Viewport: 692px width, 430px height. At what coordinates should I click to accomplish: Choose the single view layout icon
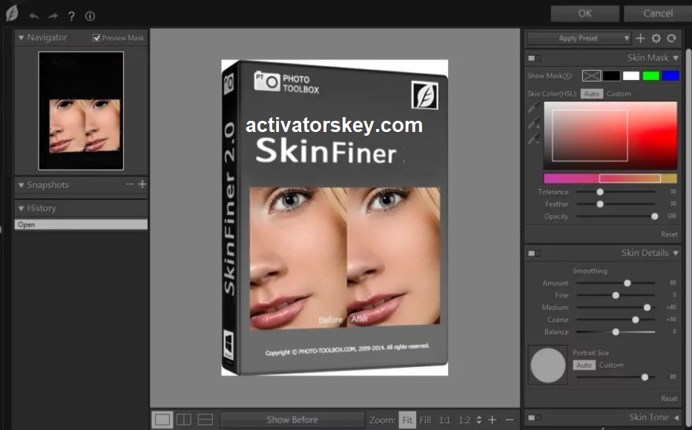point(162,420)
